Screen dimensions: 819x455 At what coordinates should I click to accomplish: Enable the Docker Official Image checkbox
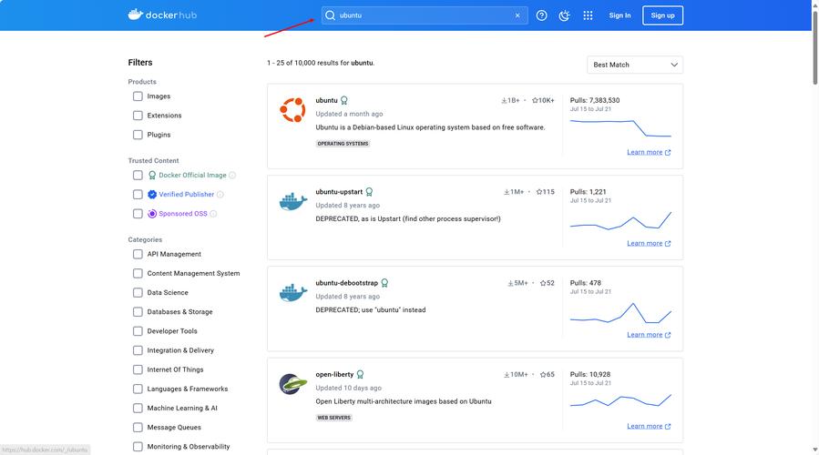pyautogui.click(x=138, y=176)
